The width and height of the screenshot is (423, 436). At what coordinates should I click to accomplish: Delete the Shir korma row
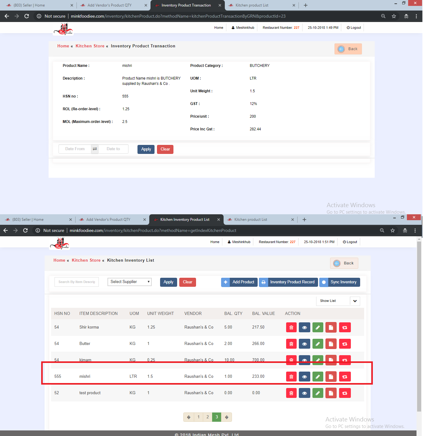(x=291, y=327)
